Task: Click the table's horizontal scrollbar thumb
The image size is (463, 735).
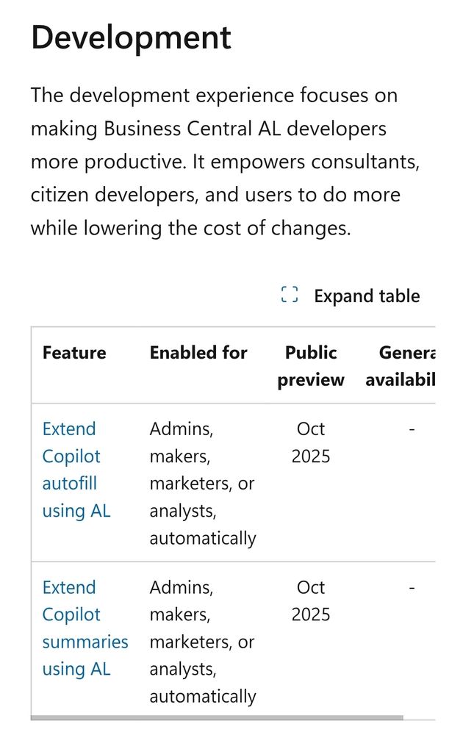Action: click(x=217, y=717)
